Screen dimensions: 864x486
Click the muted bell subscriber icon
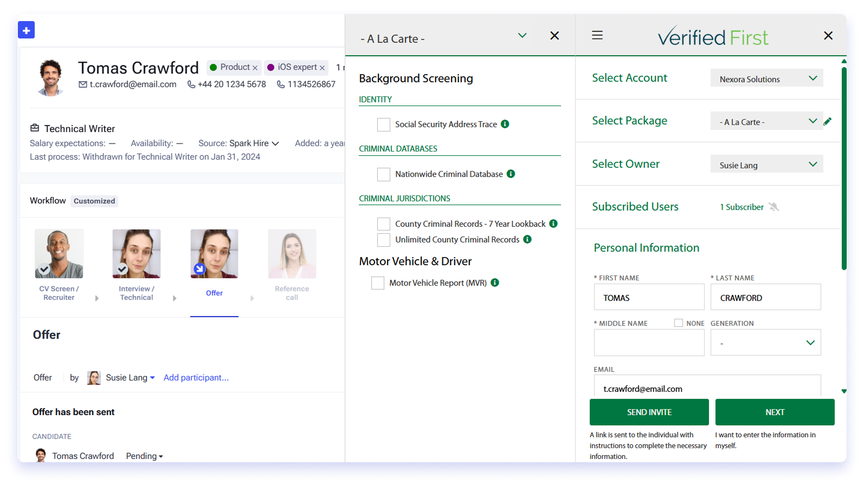coord(774,207)
